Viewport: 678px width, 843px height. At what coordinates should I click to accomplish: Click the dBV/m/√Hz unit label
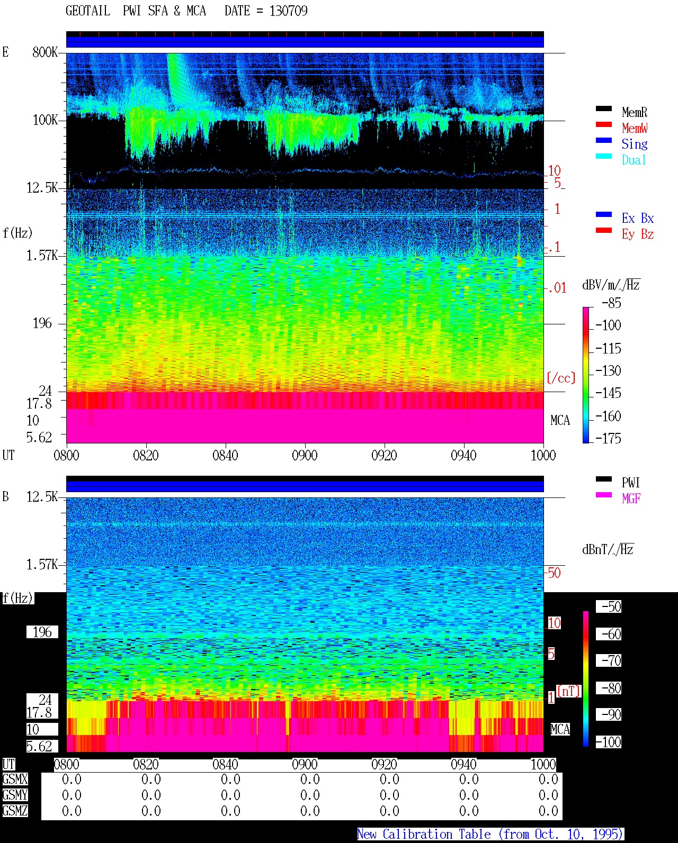611,285
